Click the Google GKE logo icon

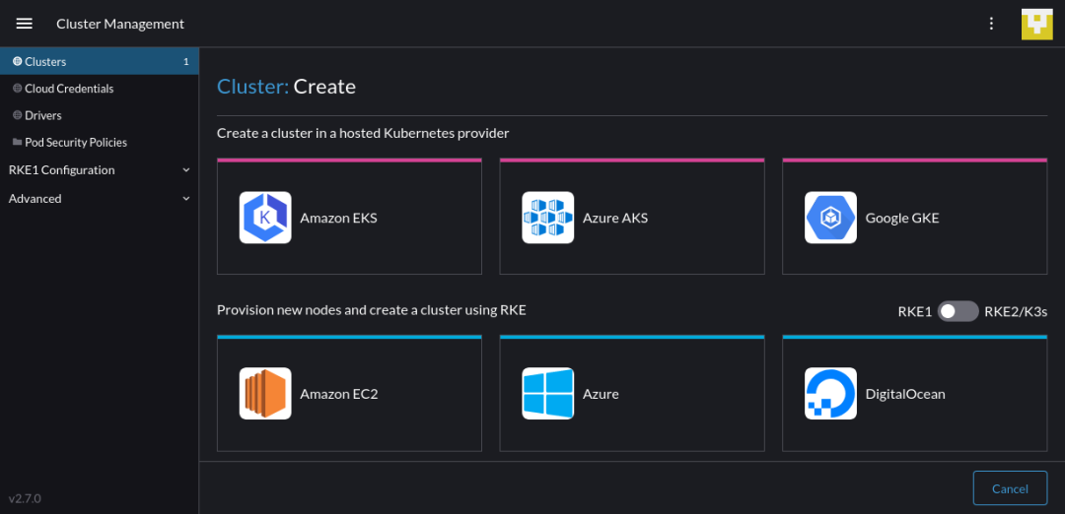coord(830,218)
